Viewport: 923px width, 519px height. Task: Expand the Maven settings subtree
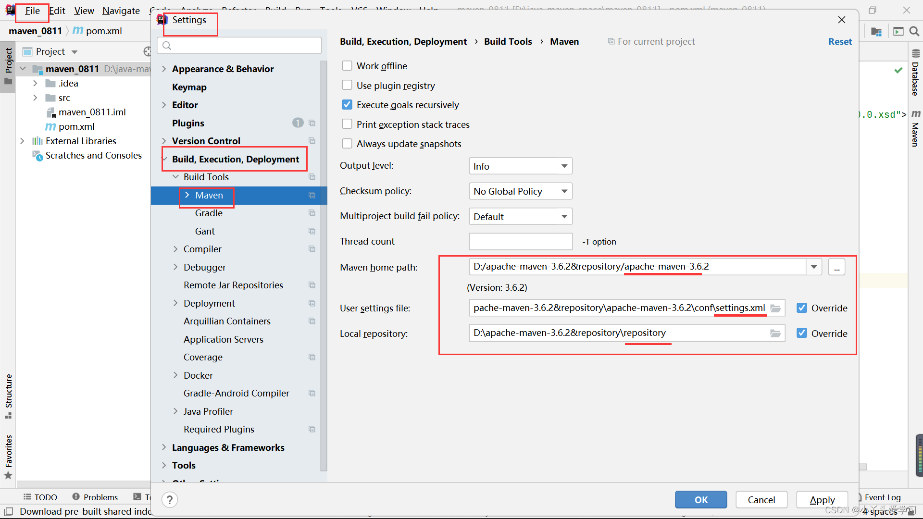(x=187, y=195)
